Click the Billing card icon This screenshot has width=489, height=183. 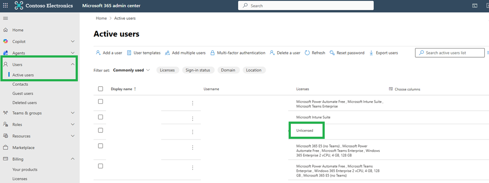pyautogui.click(x=5, y=159)
